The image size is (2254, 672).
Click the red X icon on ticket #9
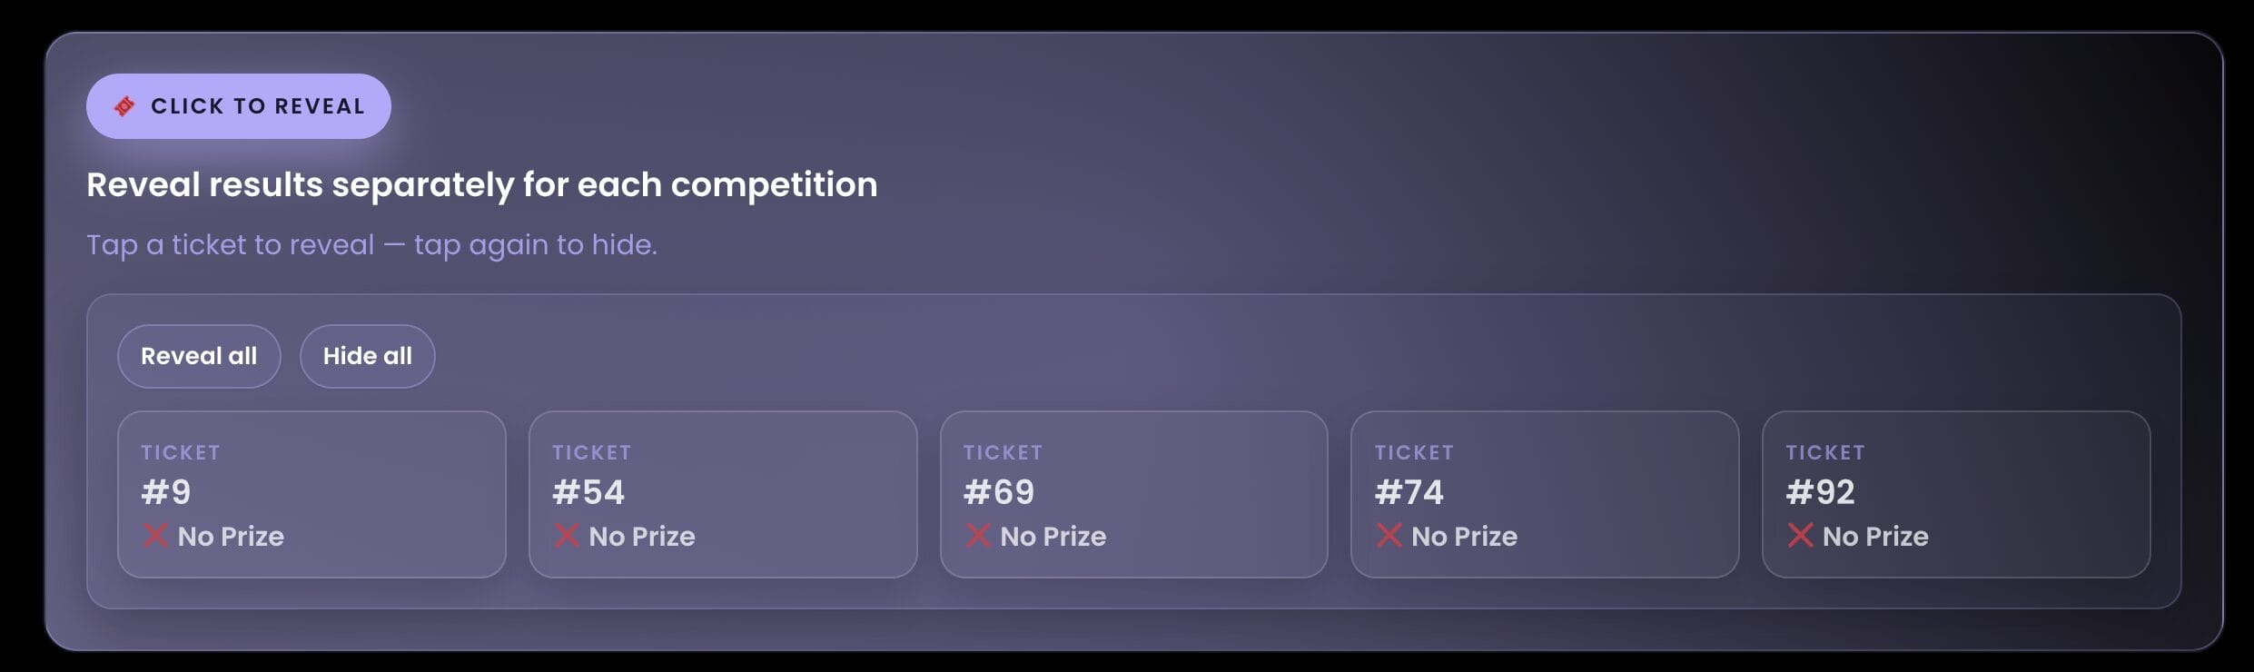click(x=155, y=536)
